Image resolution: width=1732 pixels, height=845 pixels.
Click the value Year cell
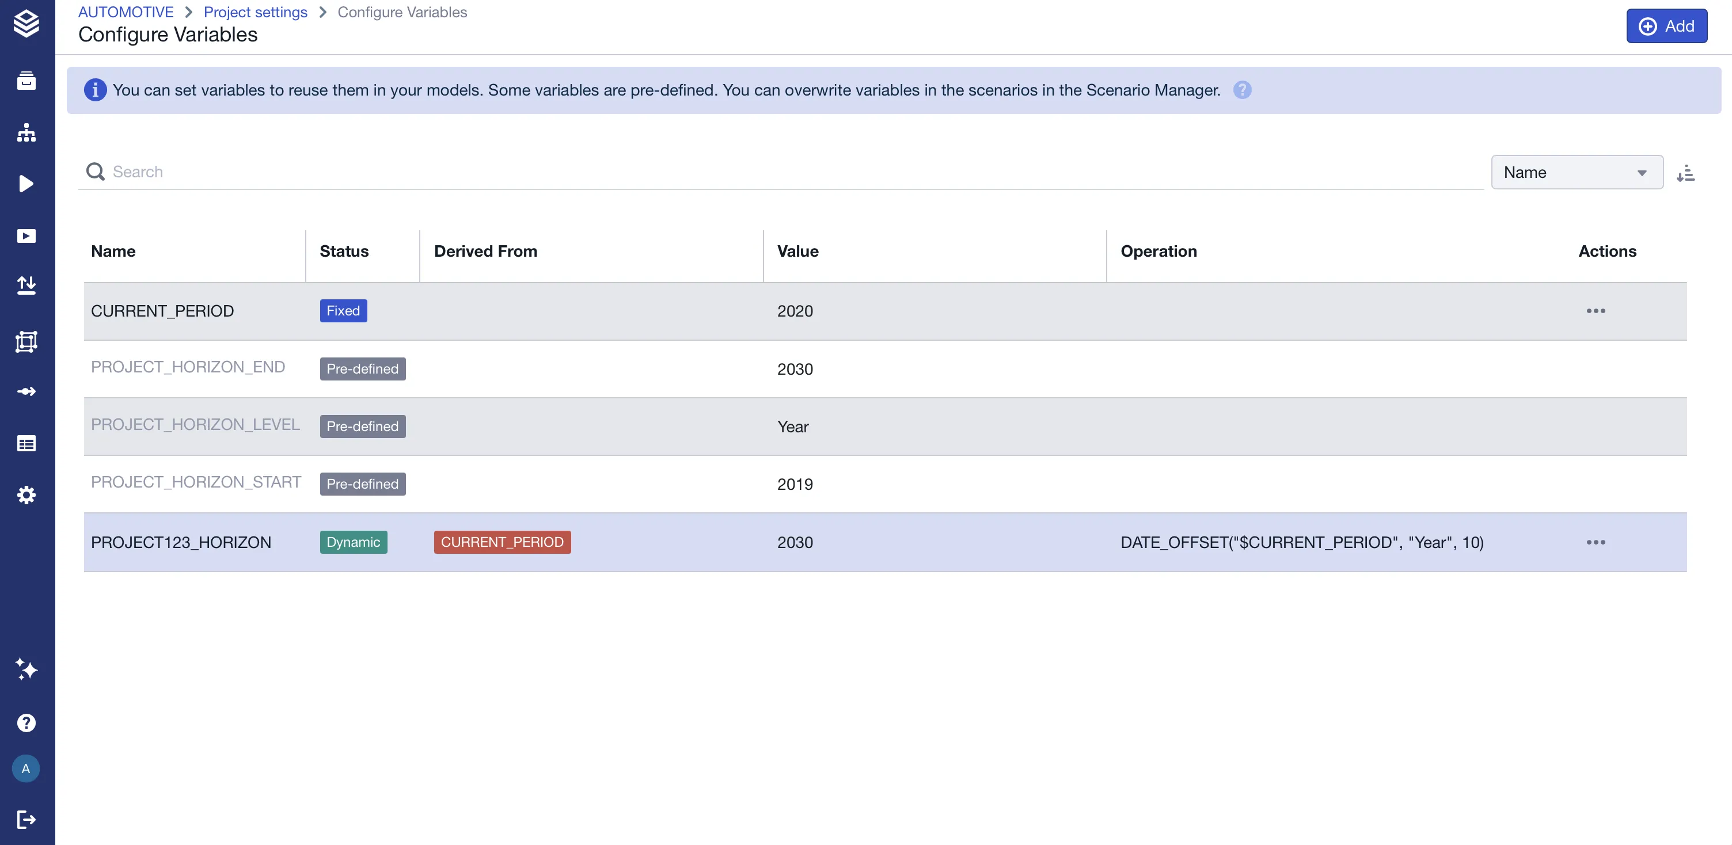tap(793, 426)
